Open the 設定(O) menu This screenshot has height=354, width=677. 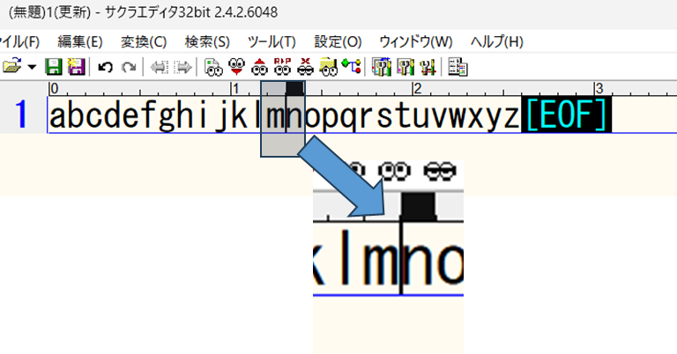point(338,41)
